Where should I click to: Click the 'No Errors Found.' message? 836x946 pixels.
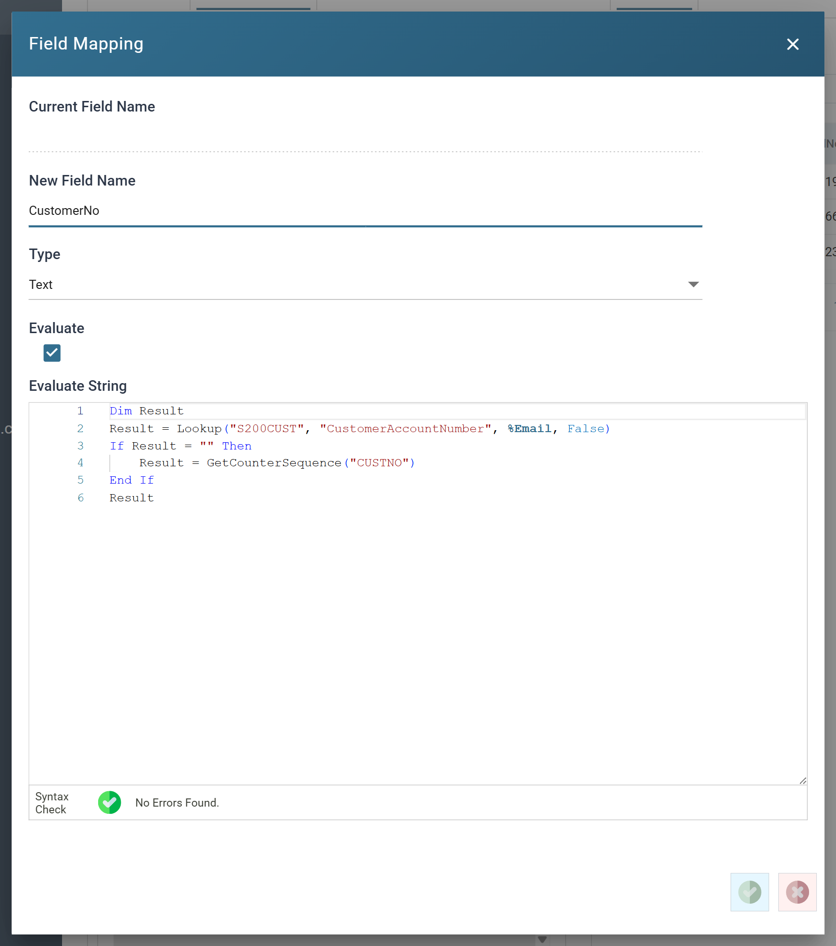177,803
